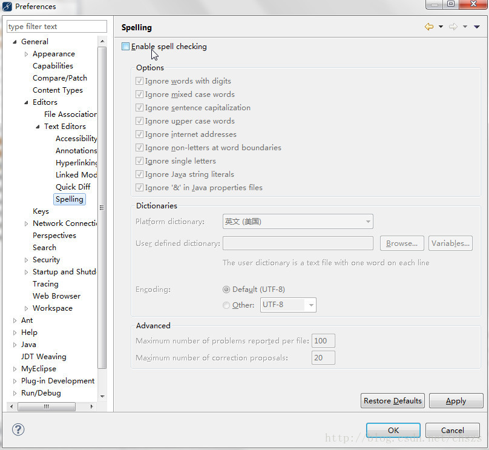This screenshot has width=489, height=450.
Task: Click the Browse... button
Action: tap(402, 243)
